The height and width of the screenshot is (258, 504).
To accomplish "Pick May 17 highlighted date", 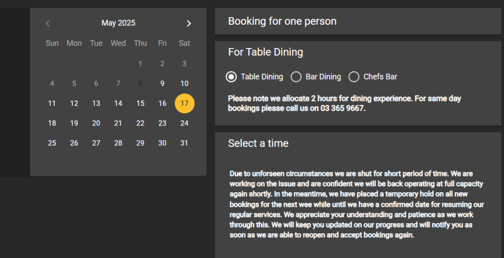I will [x=184, y=104].
